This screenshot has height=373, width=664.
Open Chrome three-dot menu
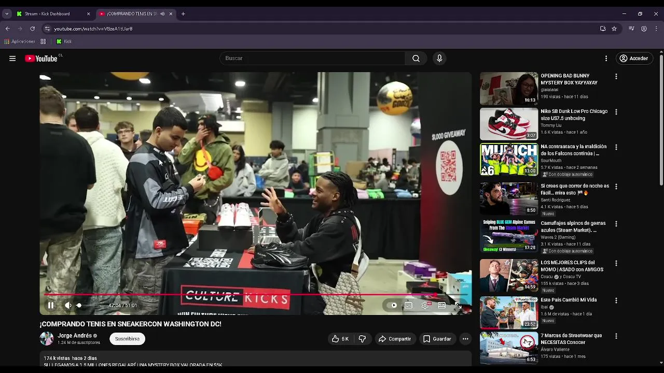point(656,28)
